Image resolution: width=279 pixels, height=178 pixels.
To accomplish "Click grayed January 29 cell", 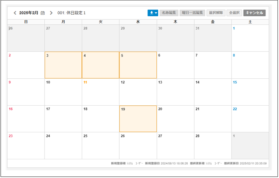I will point(138,38).
